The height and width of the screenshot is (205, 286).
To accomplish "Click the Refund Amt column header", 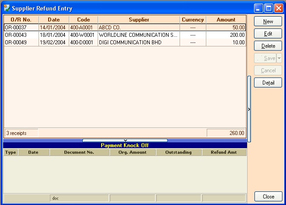I will [x=224, y=152].
